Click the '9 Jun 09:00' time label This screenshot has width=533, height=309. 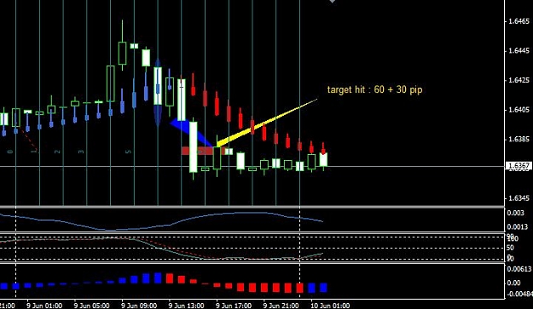[x=139, y=306]
